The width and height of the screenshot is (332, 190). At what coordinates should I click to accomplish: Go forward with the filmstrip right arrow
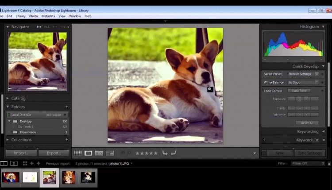pos(39,163)
